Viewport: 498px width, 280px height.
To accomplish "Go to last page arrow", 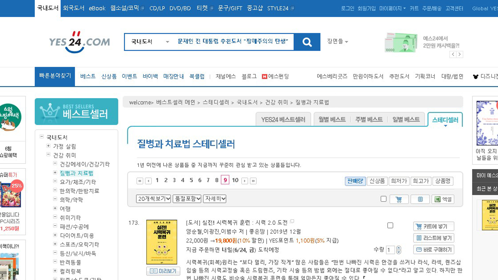I will tap(253, 181).
